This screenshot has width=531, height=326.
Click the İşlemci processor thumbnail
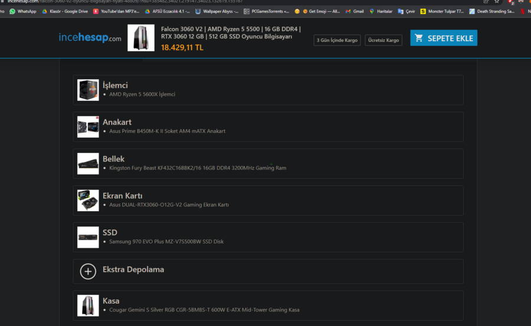88,90
